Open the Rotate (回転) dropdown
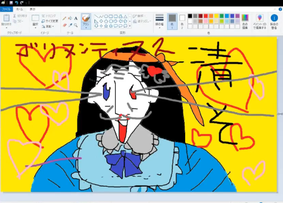 point(48,27)
